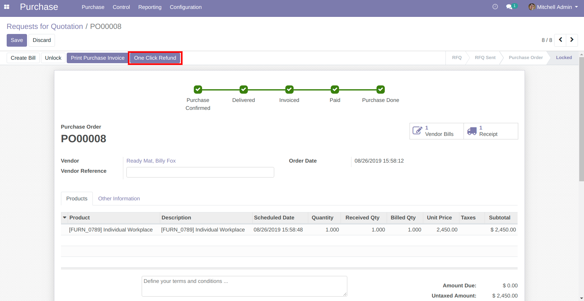The image size is (584, 301).
Task: Open Vendor Bills edit icon
Action: pyautogui.click(x=417, y=131)
